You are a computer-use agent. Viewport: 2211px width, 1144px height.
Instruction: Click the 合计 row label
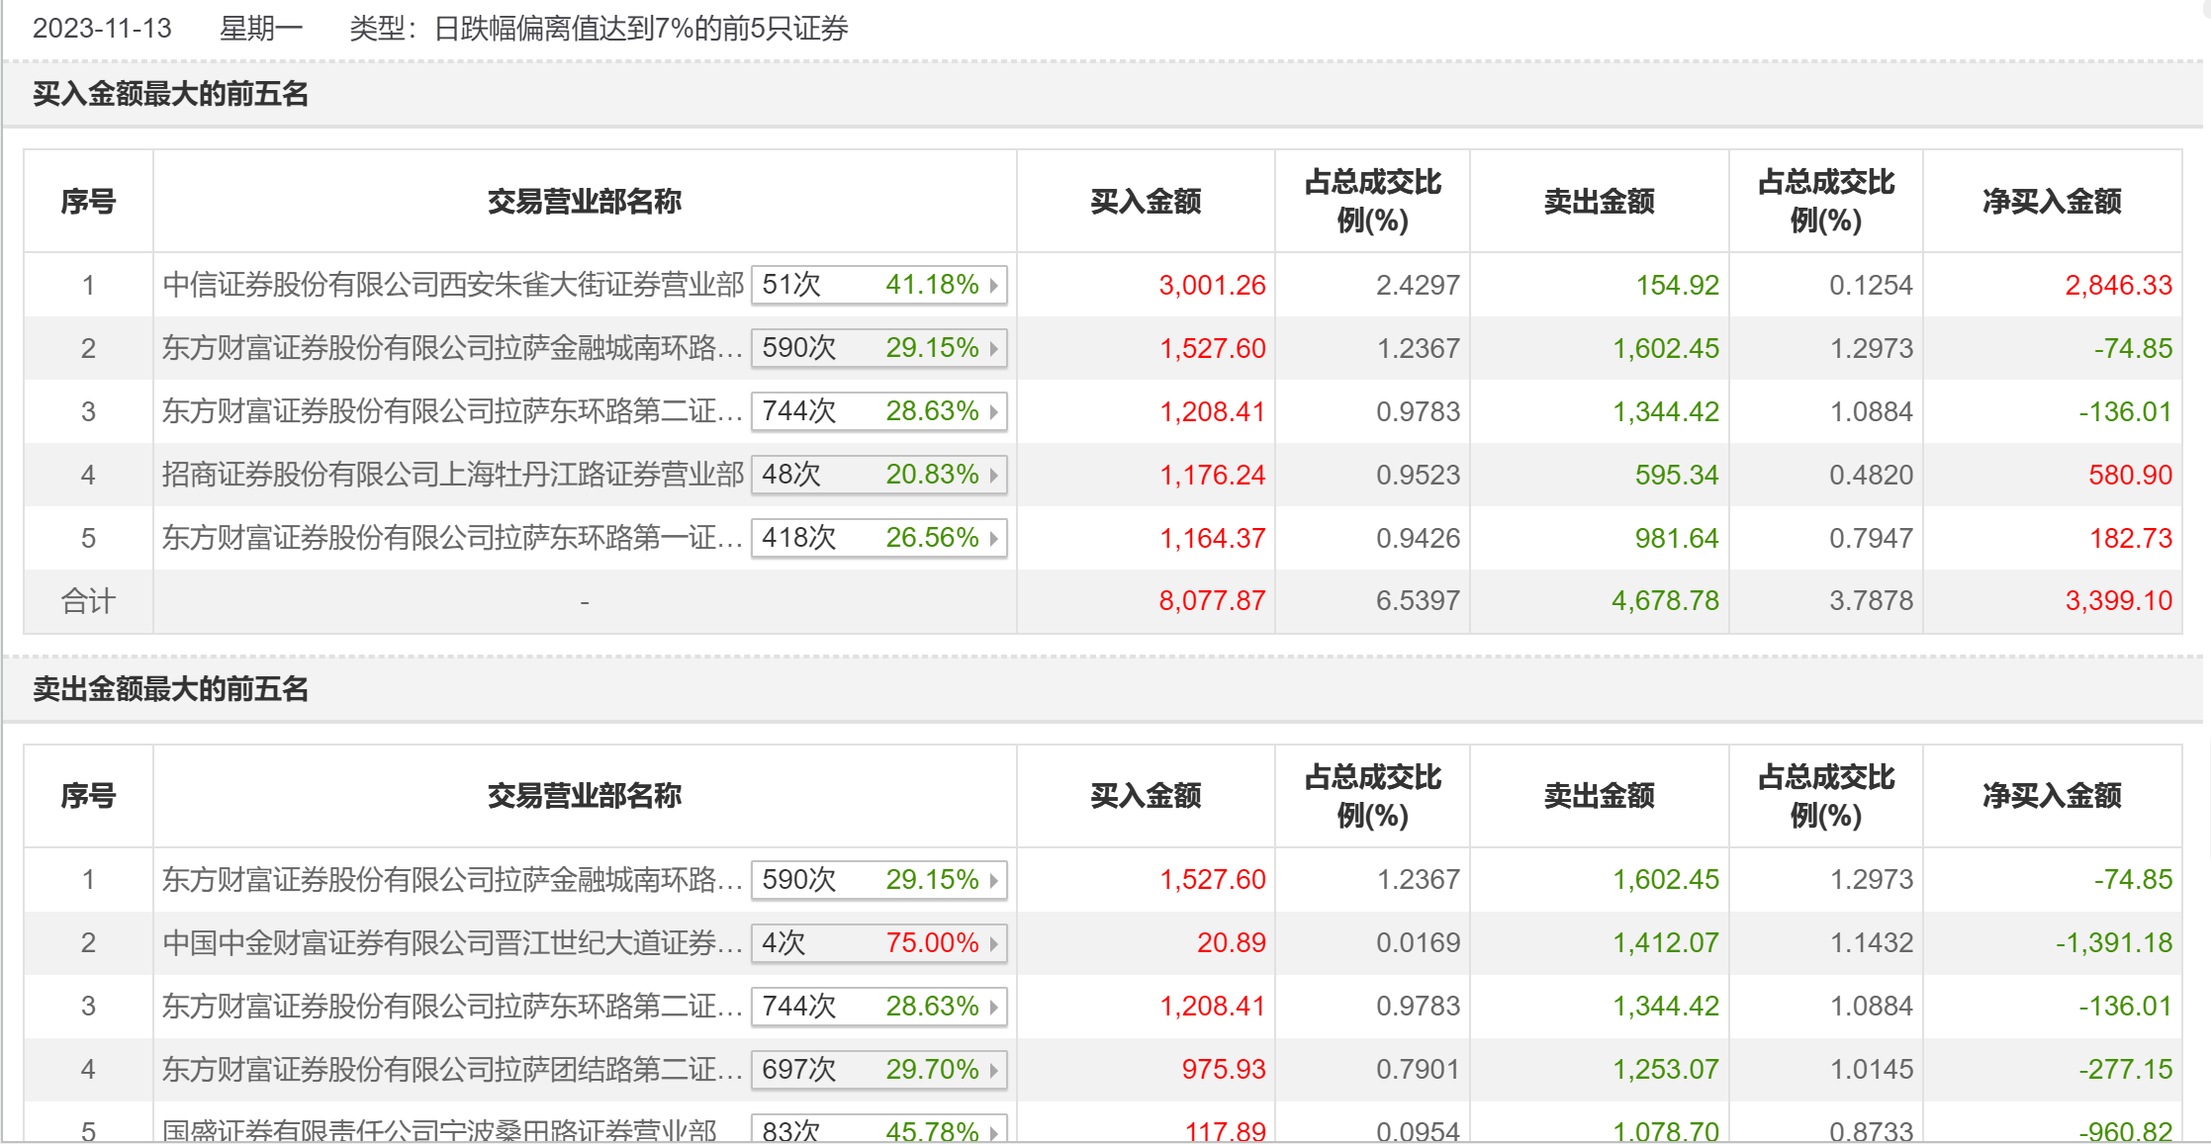tap(88, 601)
